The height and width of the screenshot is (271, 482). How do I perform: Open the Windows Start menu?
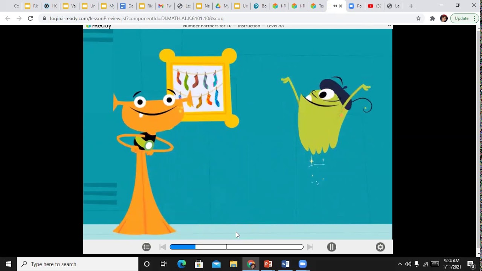coord(8,264)
